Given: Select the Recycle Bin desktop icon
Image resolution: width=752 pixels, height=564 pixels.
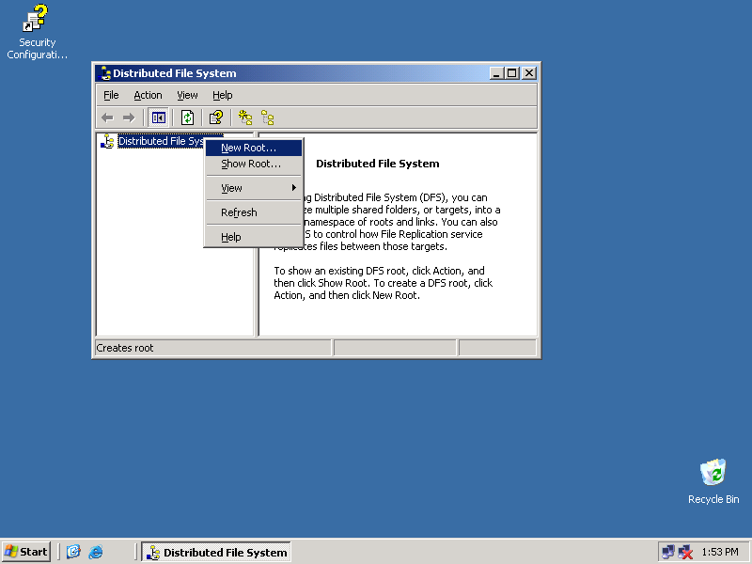Looking at the screenshot, I should 713,481.
